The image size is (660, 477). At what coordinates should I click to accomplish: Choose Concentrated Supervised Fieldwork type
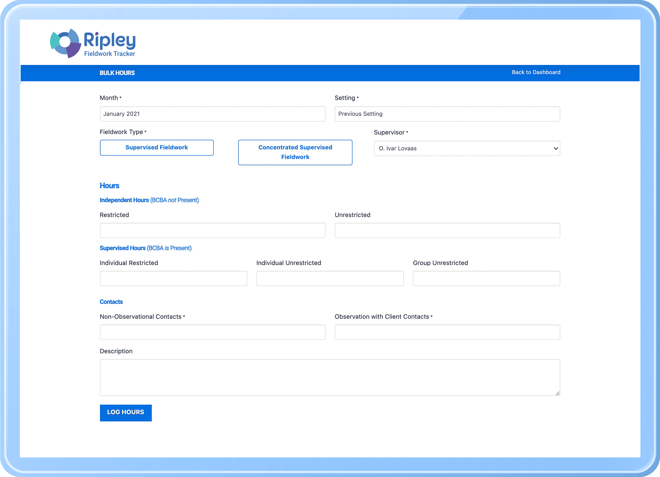(295, 152)
